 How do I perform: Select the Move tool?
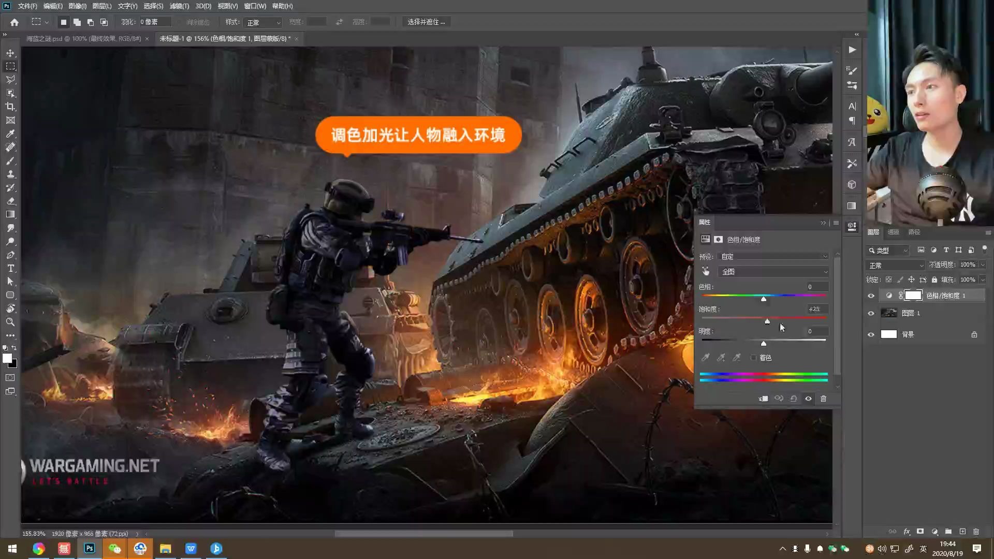[10, 53]
